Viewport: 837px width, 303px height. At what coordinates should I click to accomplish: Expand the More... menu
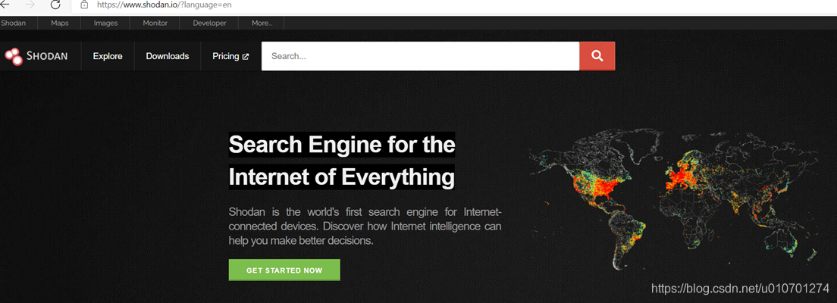[x=262, y=23]
